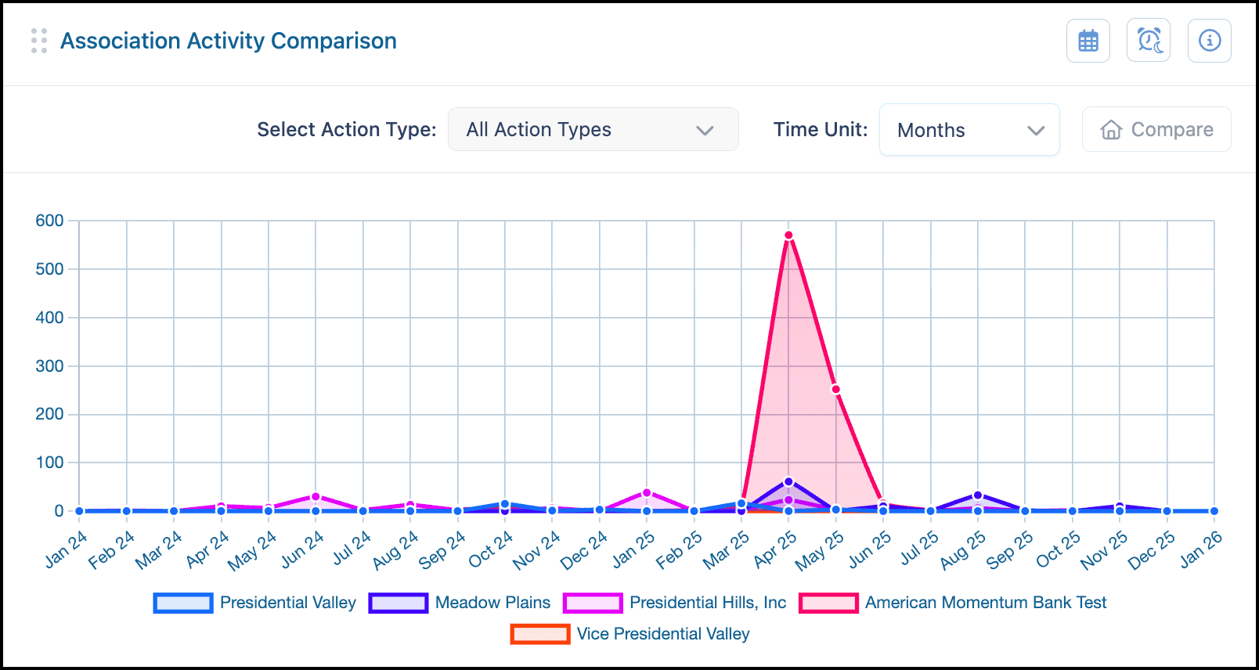The width and height of the screenshot is (1259, 670).
Task: Click the May 25 pink data point
Action: click(x=835, y=389)
